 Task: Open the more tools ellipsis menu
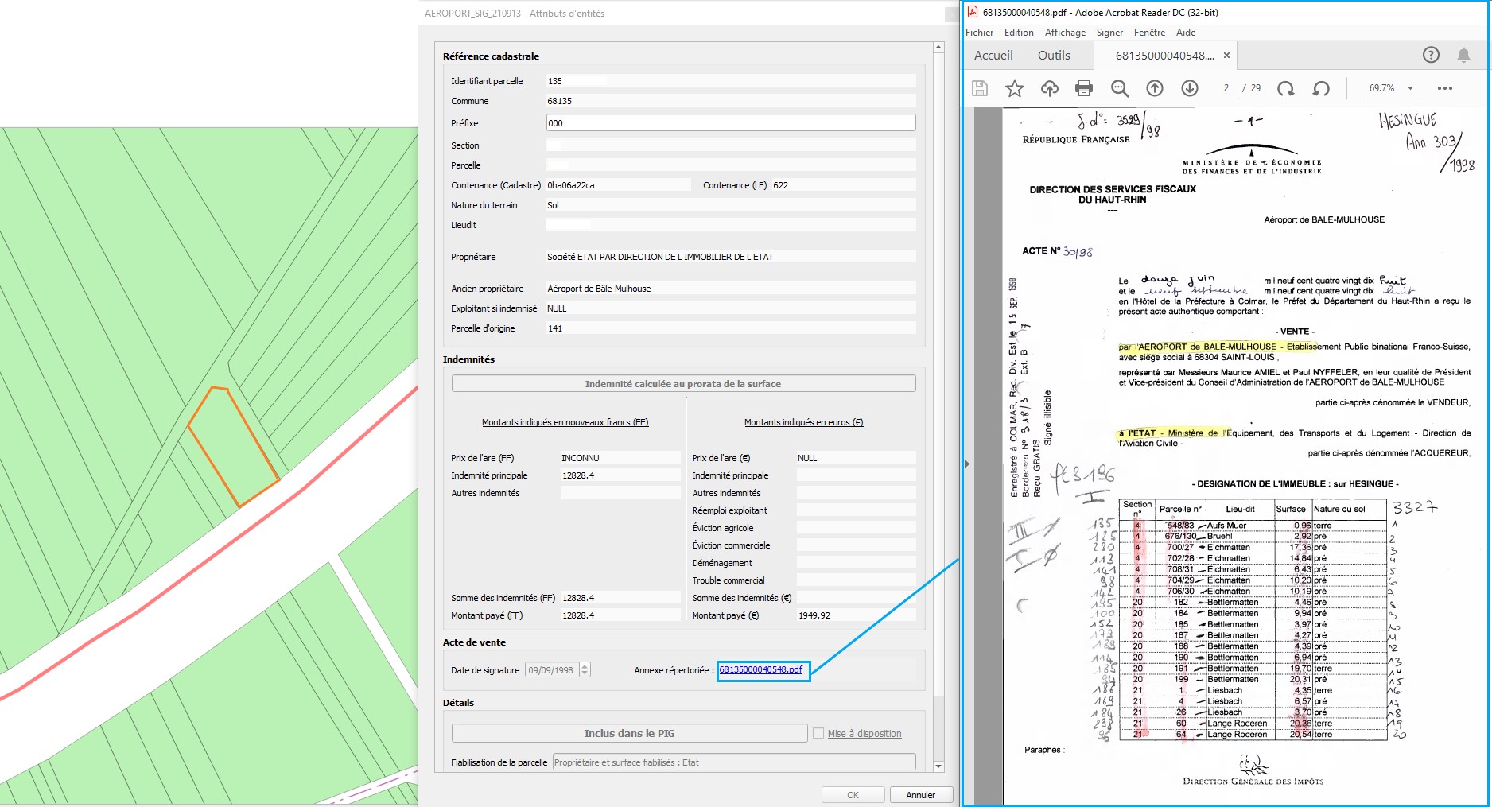[1445, 88]
